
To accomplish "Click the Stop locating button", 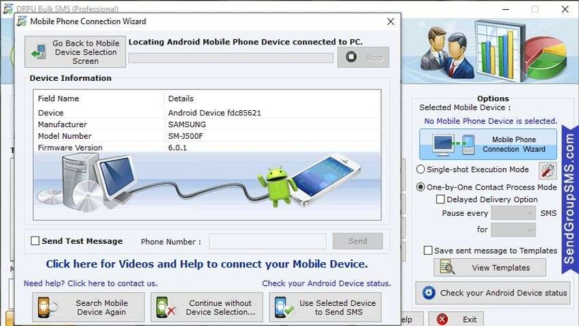I will pos(363,57).
